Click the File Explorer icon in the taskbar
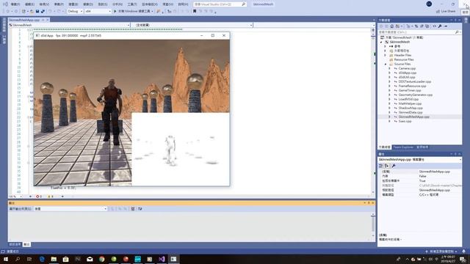Image resolution: width=470 pixels, height=264 pixels. (x=54, y=259)
